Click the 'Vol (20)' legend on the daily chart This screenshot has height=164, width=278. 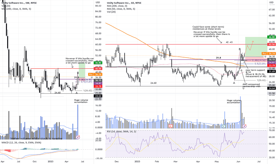[x=111, y=12]
